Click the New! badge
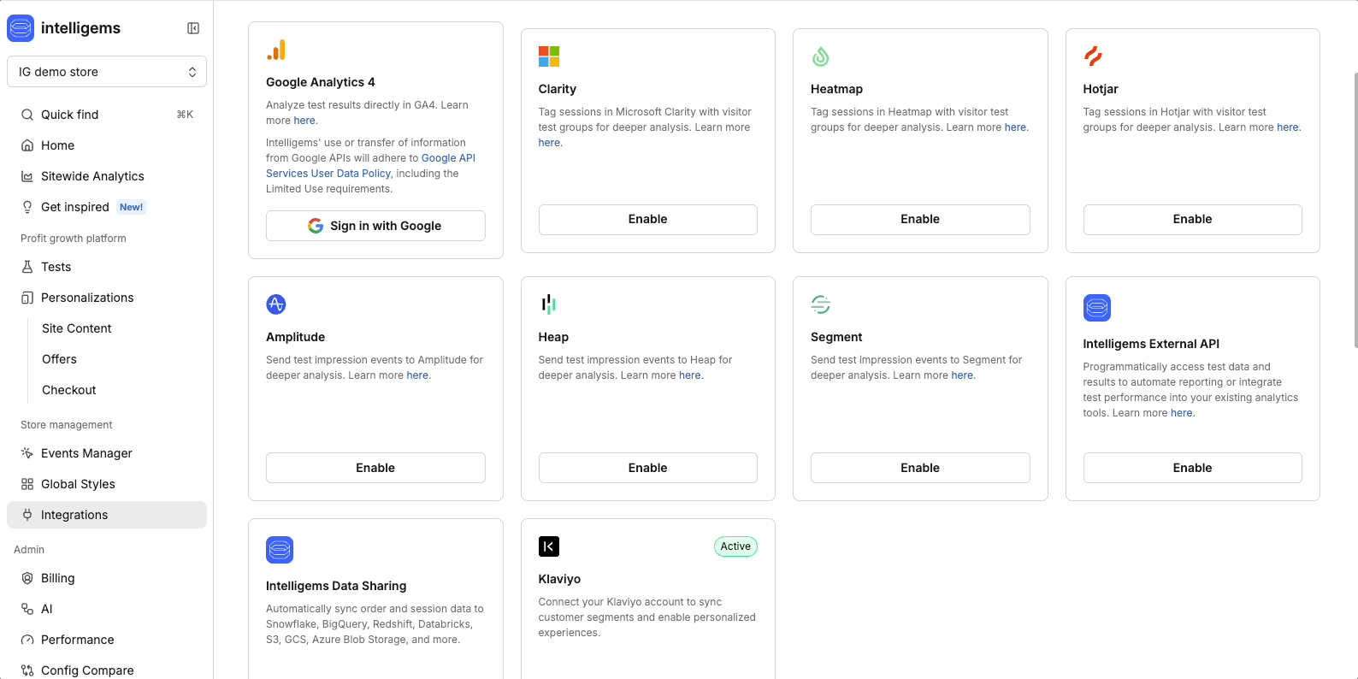 coord(132,207)
